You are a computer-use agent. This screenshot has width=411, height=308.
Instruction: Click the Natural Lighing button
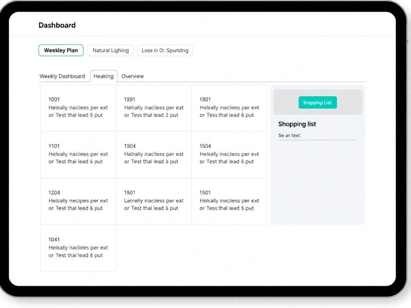(x=110, y=51)
